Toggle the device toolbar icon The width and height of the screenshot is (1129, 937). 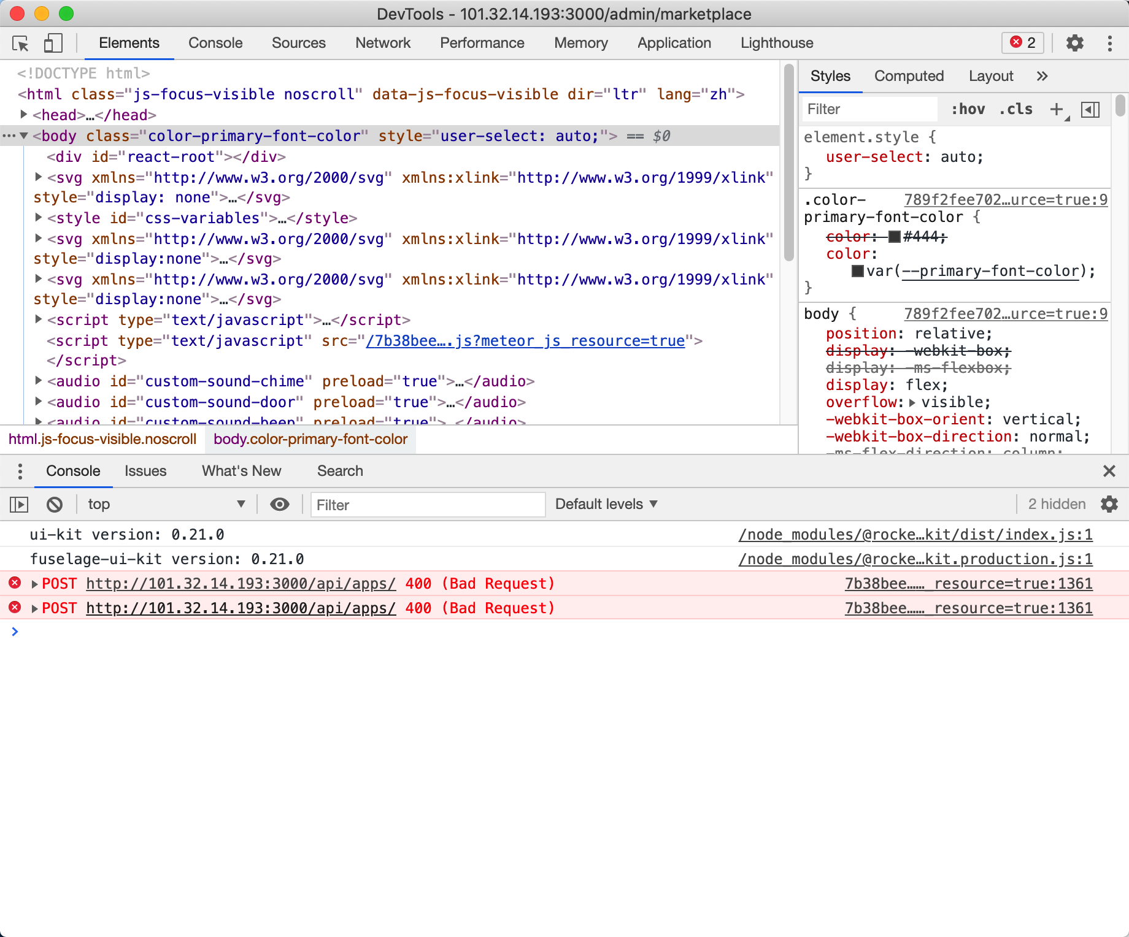coord(52,43)
